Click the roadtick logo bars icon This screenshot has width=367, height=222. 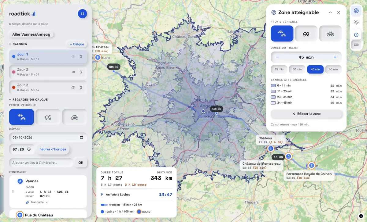click(x=34, y=14)
